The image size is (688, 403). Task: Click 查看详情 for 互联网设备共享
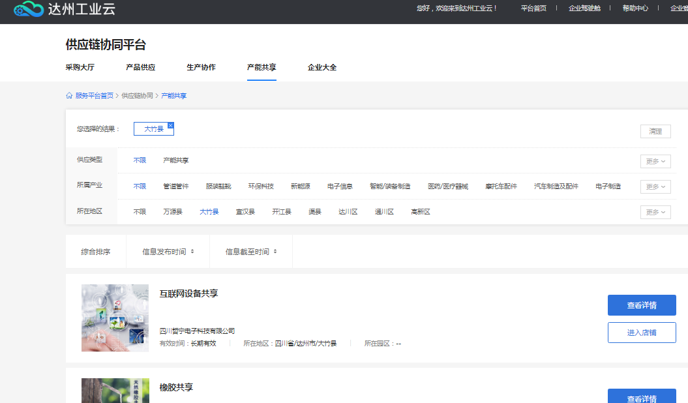click(x=642, y=305)
